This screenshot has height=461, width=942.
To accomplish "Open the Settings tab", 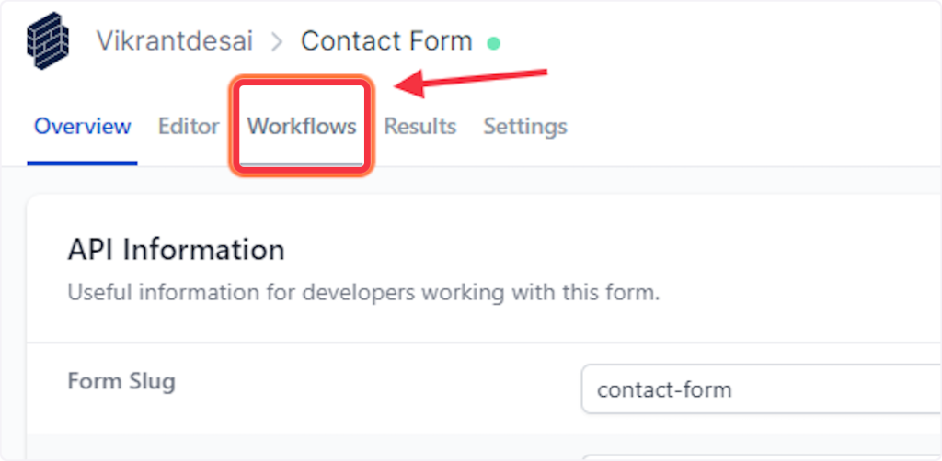I will [x=525, y=126].
